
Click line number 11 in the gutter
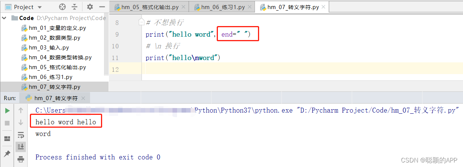[115, 58]
